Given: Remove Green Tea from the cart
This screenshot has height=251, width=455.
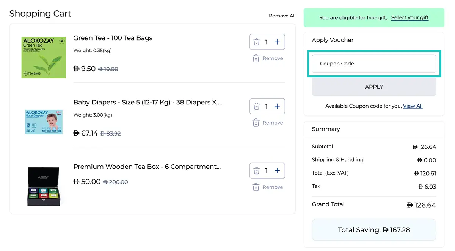Looking at the screenshot, I should coord(268,58).
